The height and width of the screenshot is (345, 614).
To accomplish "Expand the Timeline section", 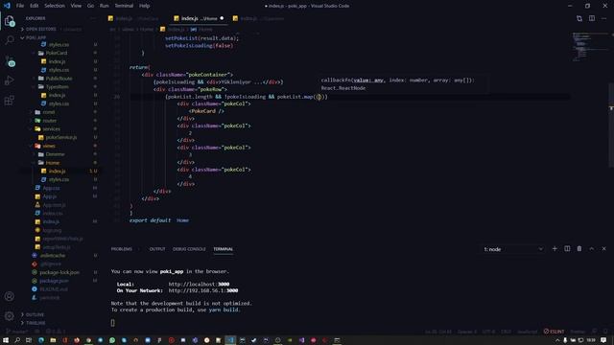I will (35, 323).
